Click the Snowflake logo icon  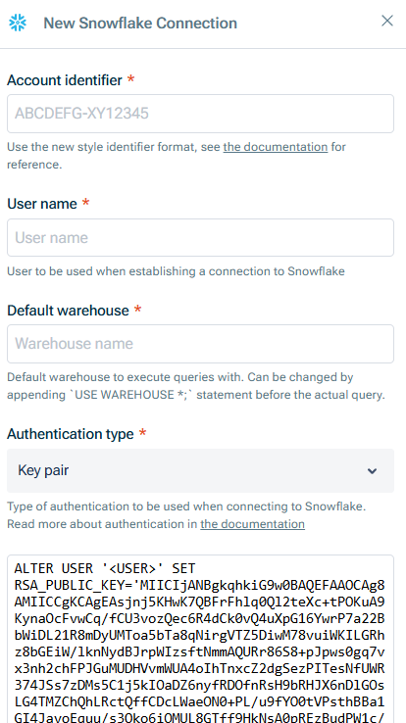(18, 23)
